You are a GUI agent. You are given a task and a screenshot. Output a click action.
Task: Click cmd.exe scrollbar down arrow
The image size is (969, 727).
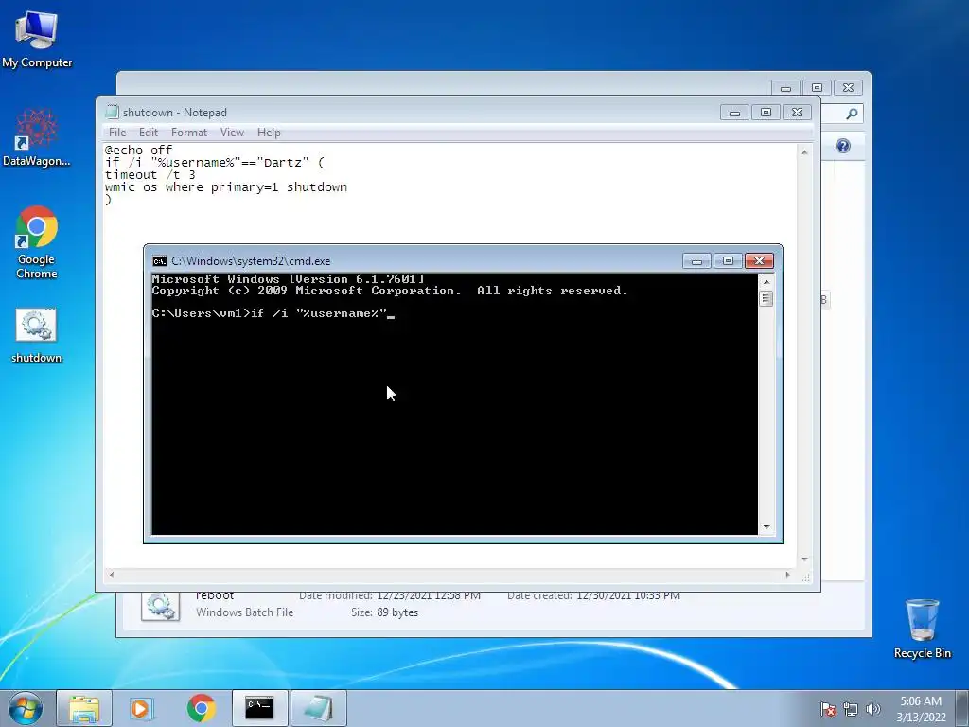pyautogui.click(x=766, y=527)
